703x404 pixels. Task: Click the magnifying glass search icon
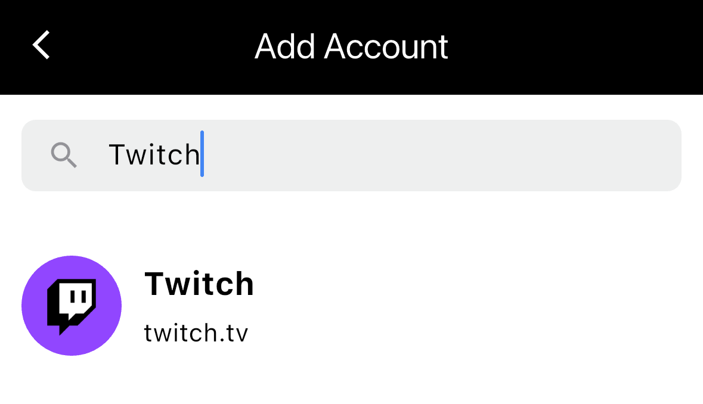tap(64, 156)
